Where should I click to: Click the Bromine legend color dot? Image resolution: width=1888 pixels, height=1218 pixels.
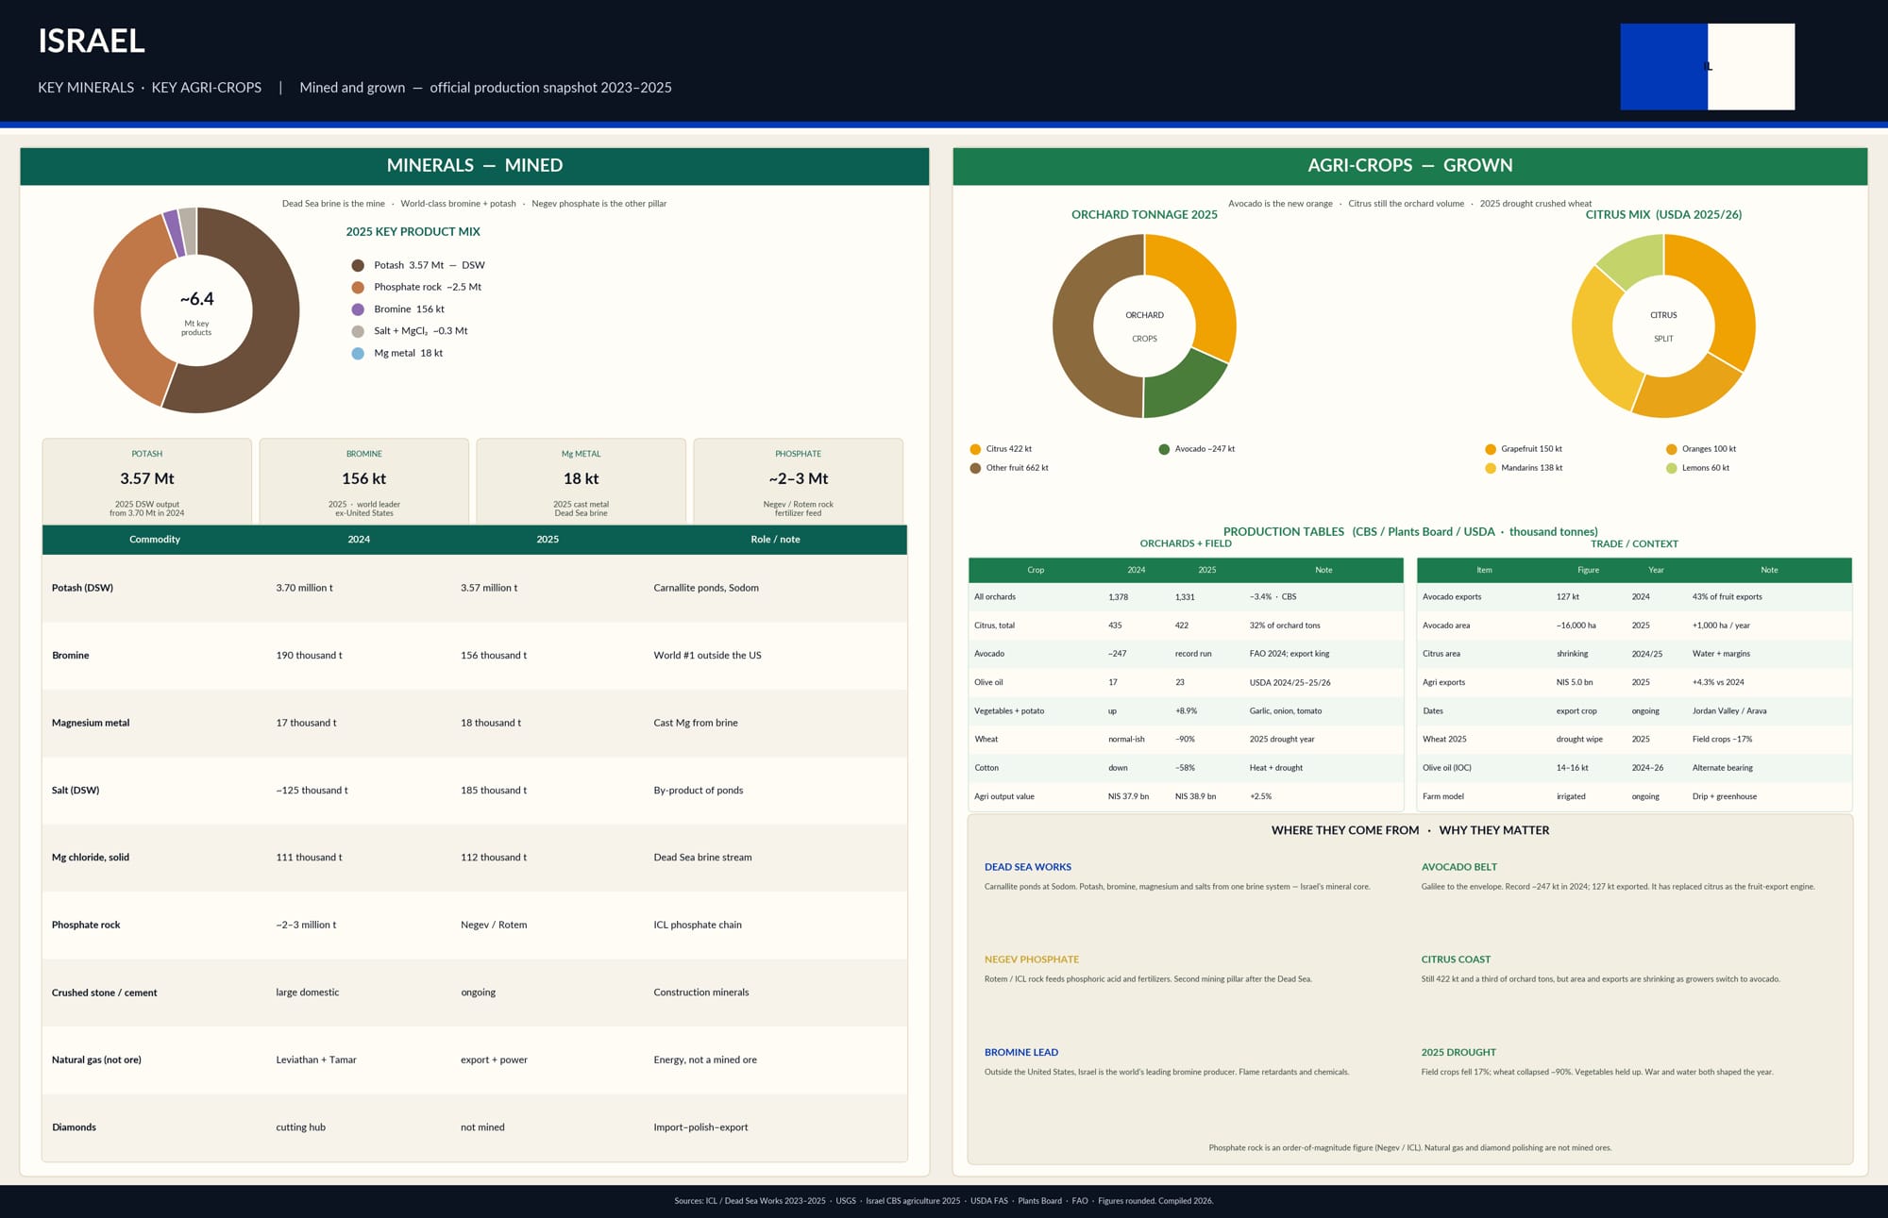click(x=358, y=309)
